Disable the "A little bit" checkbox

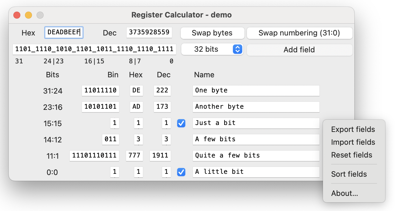click(181, 172)
